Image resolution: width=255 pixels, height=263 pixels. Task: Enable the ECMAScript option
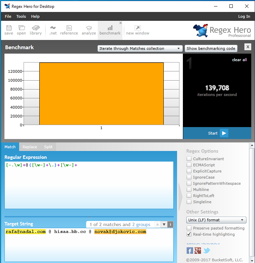(189, 165)
